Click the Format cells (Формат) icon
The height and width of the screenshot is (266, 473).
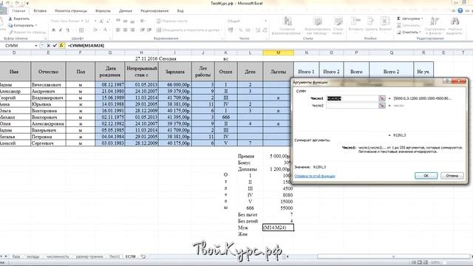pos(385,21)
